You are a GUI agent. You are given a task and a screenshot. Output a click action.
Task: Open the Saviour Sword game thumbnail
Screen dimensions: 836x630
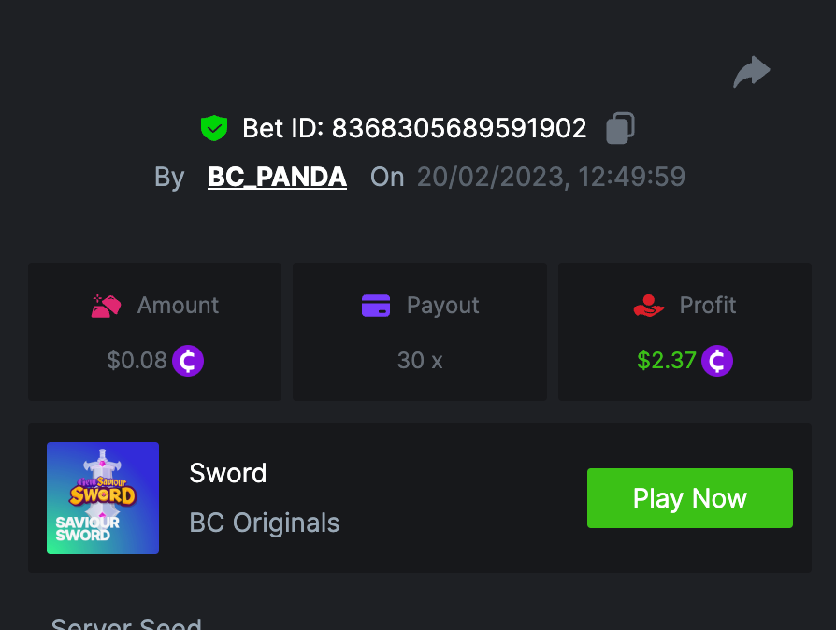pyautogui.click(x=103, y=498)
